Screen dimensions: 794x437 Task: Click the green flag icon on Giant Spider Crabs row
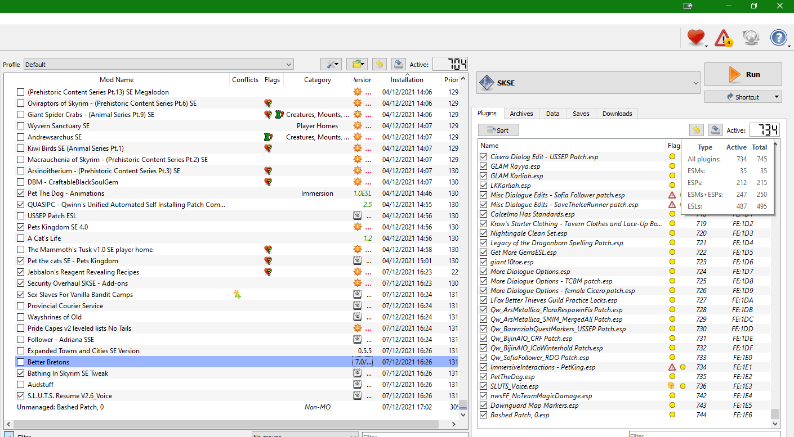[x=279, y=115]
